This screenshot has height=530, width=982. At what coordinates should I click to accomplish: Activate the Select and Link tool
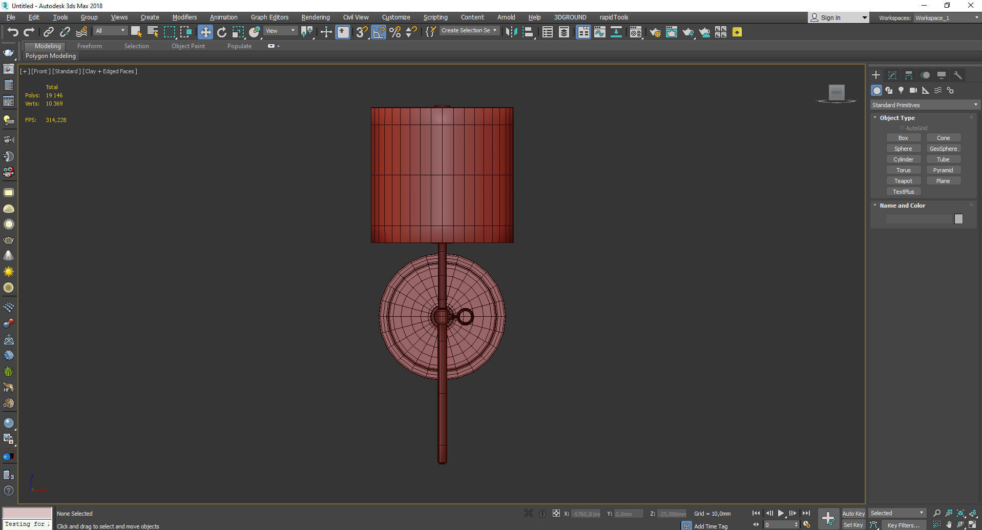[x=48, y=32]
